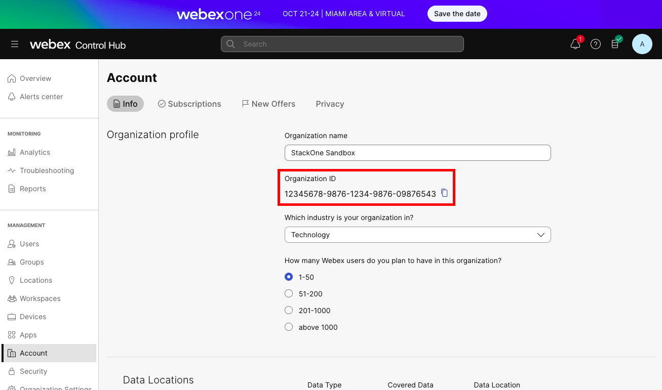
Task: Select the above 1000 users option
Action: click(289, 327)
